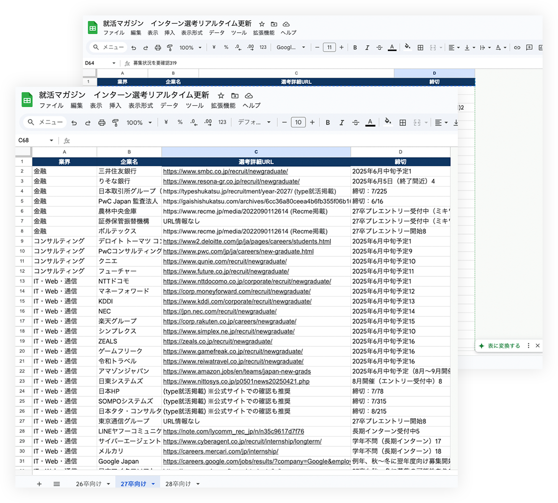558x503 pixels.
Task: Star the document in the front window
Action: (221, 95)
